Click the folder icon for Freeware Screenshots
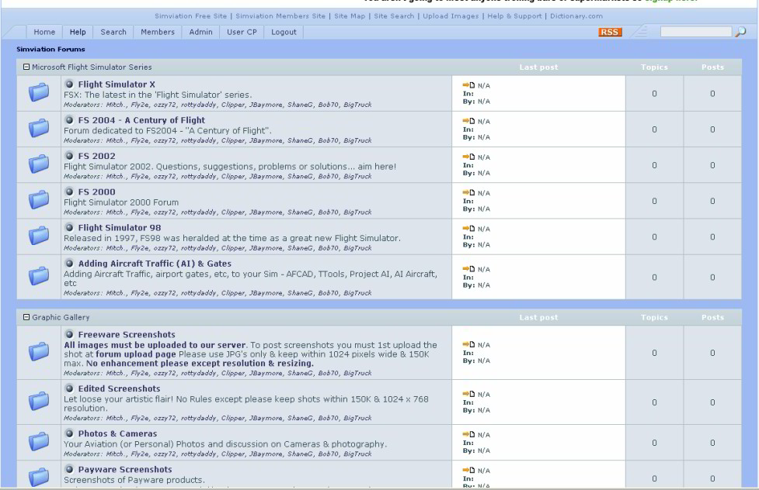Screen dimensions: 759x490 (x=39, y=353)
